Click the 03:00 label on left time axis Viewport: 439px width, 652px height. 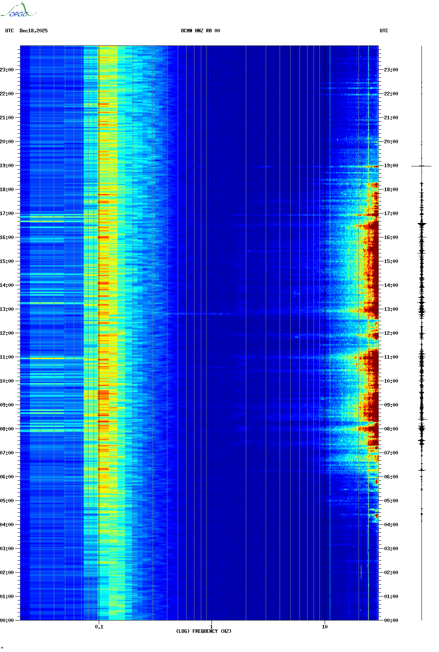pos(7,549)
